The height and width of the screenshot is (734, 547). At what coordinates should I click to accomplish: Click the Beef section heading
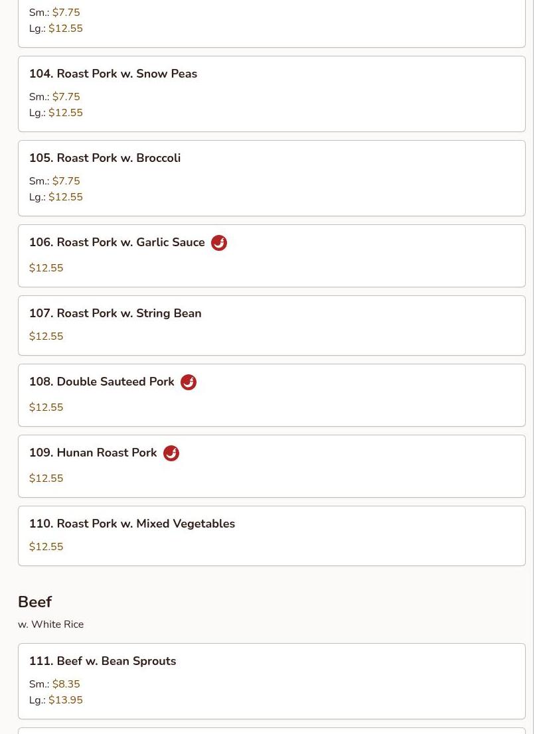point(35,602)
